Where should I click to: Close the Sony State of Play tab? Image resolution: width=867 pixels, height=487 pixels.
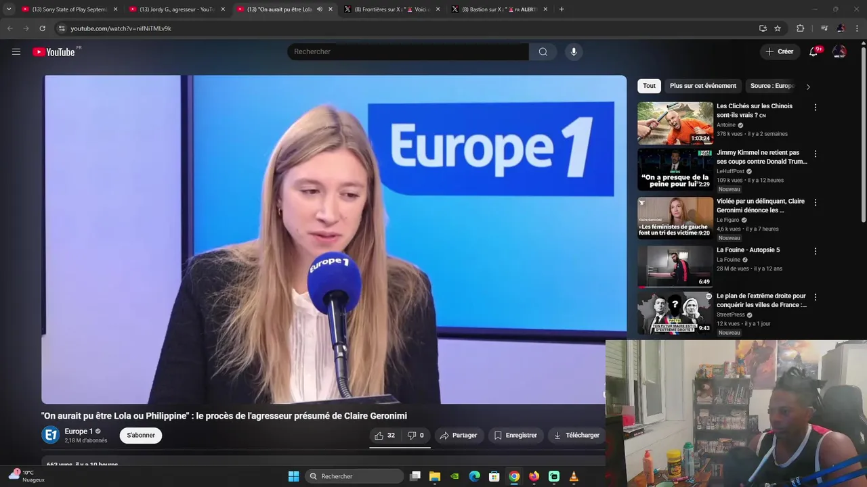(115, 9)
